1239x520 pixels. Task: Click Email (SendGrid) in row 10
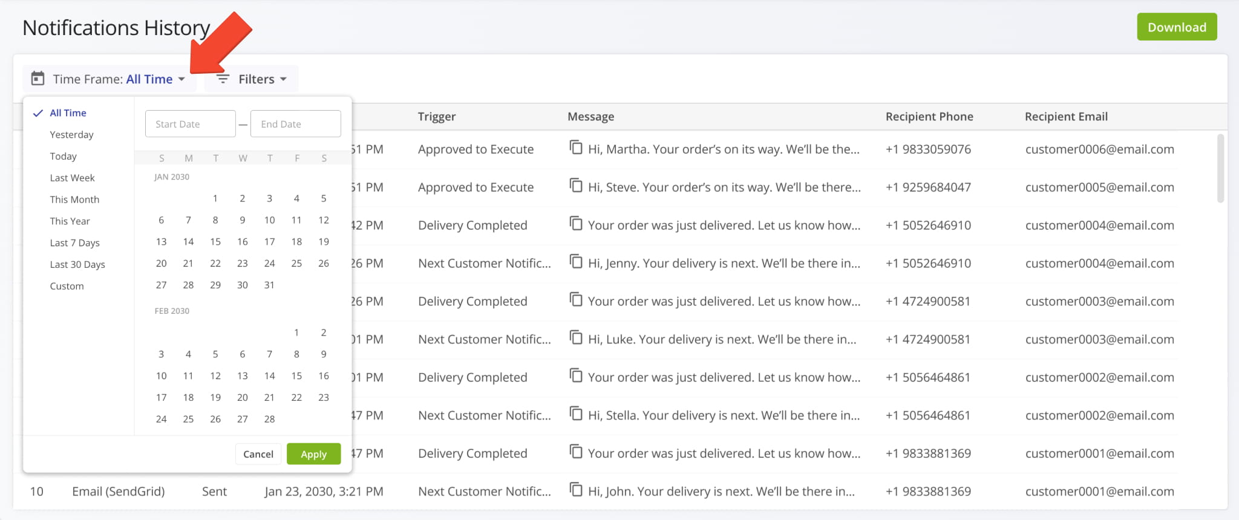[119, 492]
